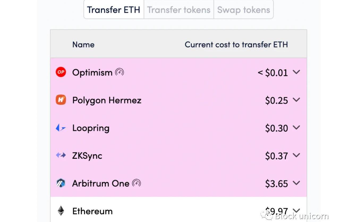Expand the Ethereum row chevron
This screenshot has width=340, height=222.
click(x=296, y=211)
